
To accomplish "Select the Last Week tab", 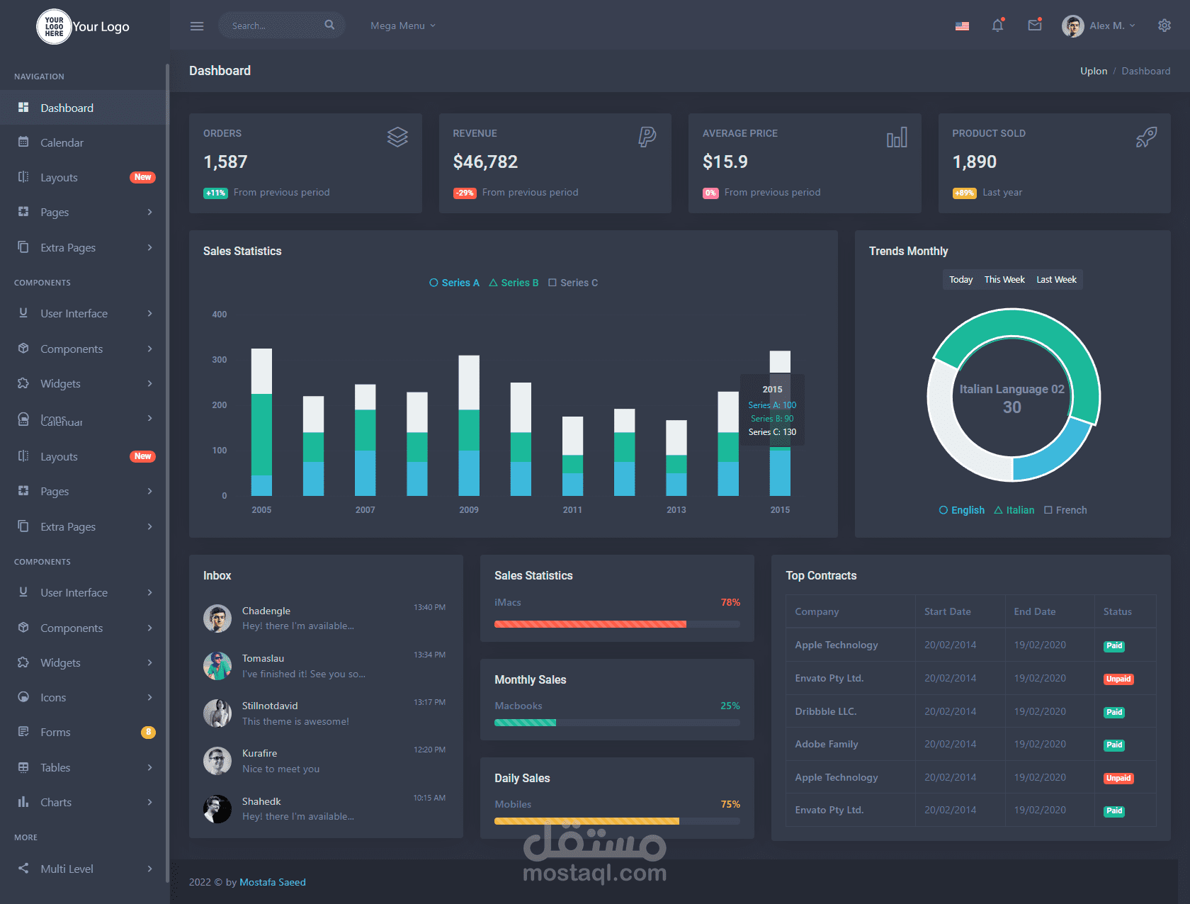I will pos(1056,280).
